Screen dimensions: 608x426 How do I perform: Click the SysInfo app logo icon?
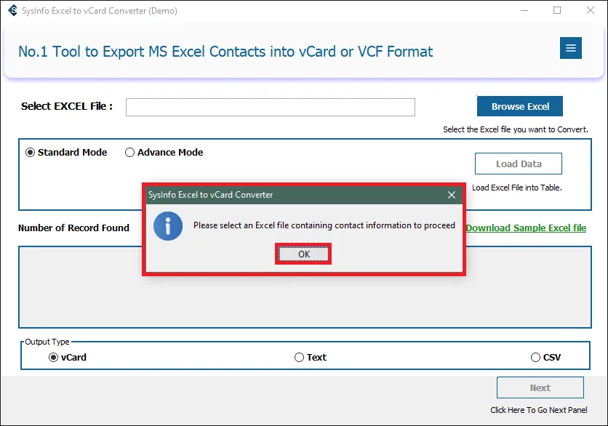(x=12, y=10)
